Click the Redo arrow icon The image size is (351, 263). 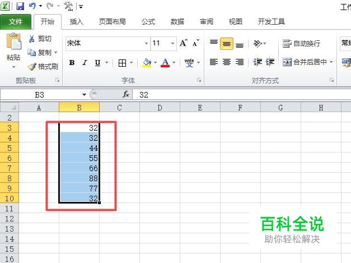(50, 6)
